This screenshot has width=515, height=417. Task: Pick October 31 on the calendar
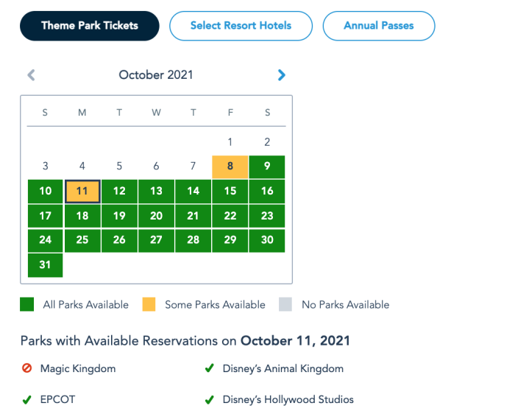click(x=46, y=264)
